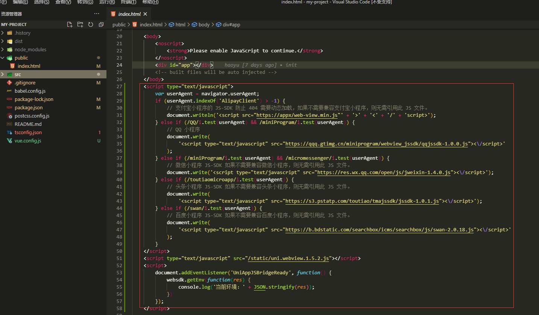The image size is (539, 315).
Task: Click line number 30 in the gutter
Action: (119, 108)
